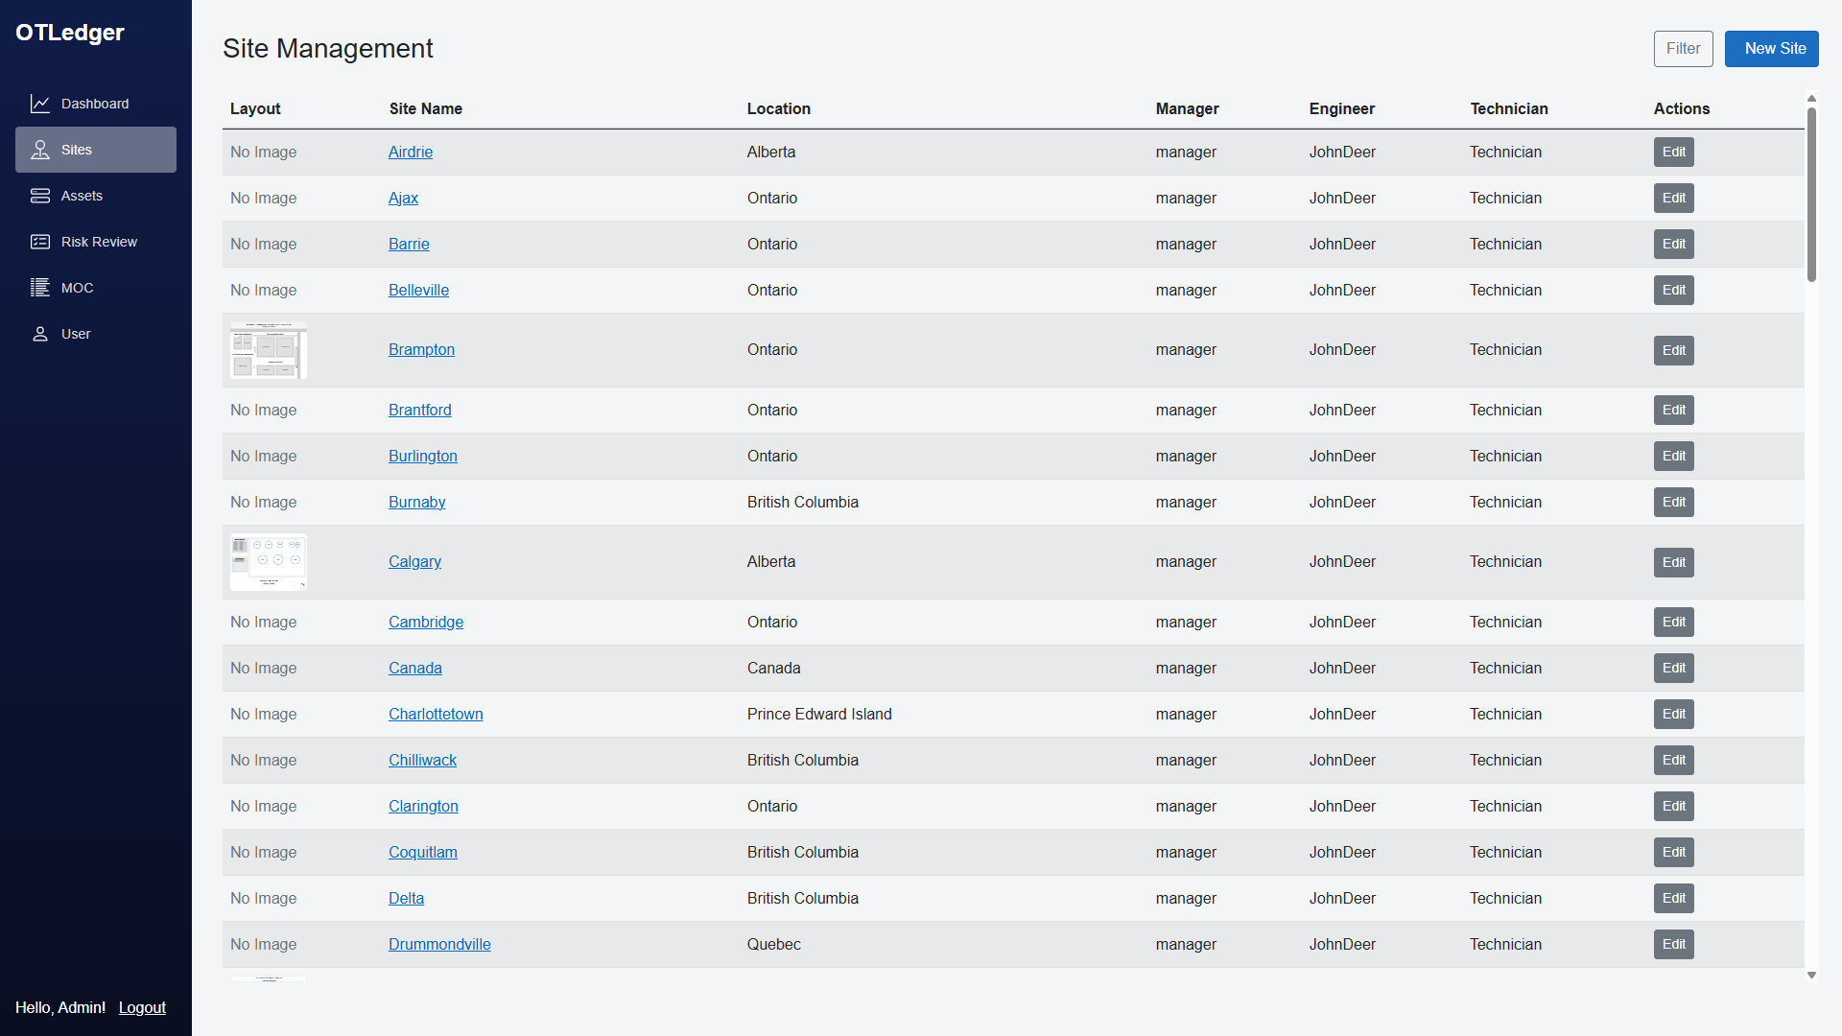This screenshot has width=1842, height=1036.
Task: Click the New Site button
Action: [x=1771, y=48]
